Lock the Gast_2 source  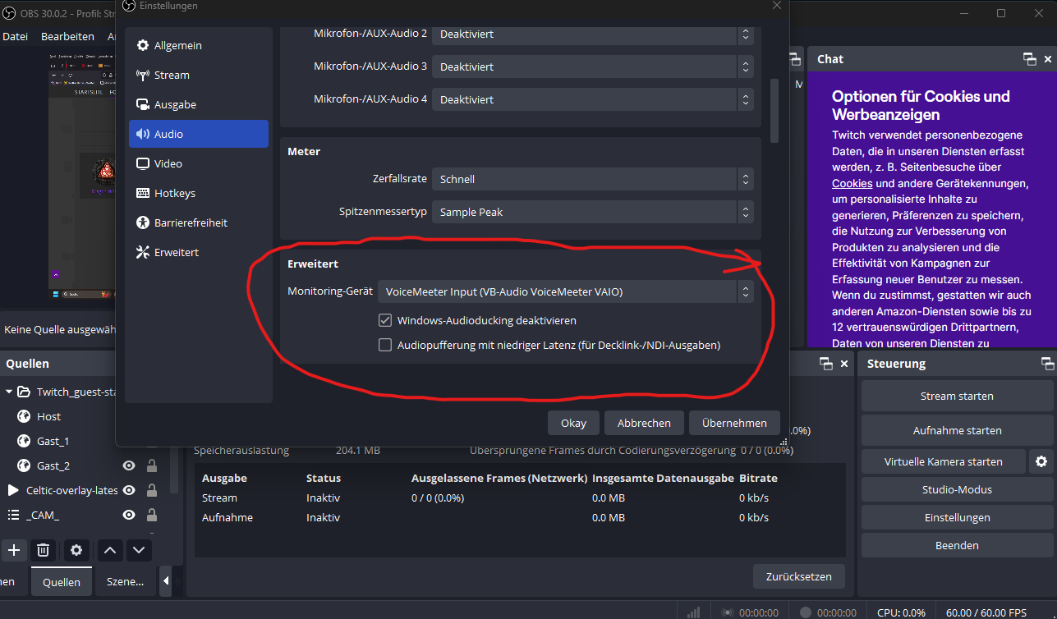pos(152,465)
